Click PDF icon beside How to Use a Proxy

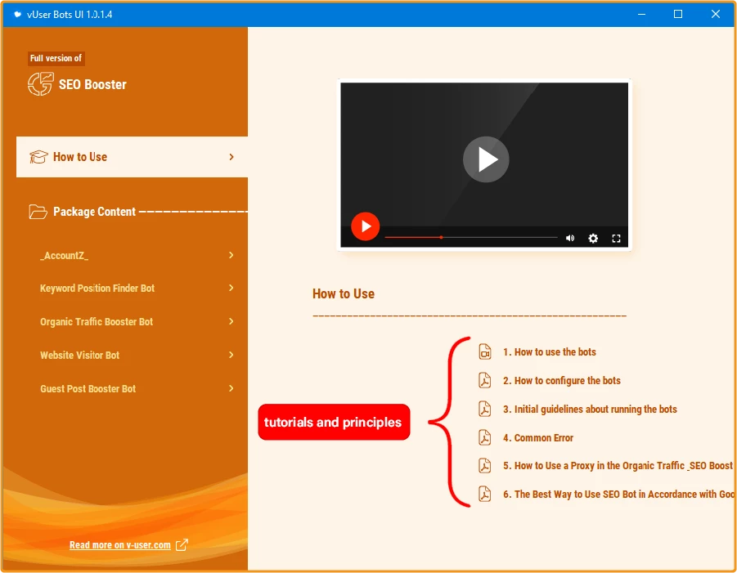point(485,465)
